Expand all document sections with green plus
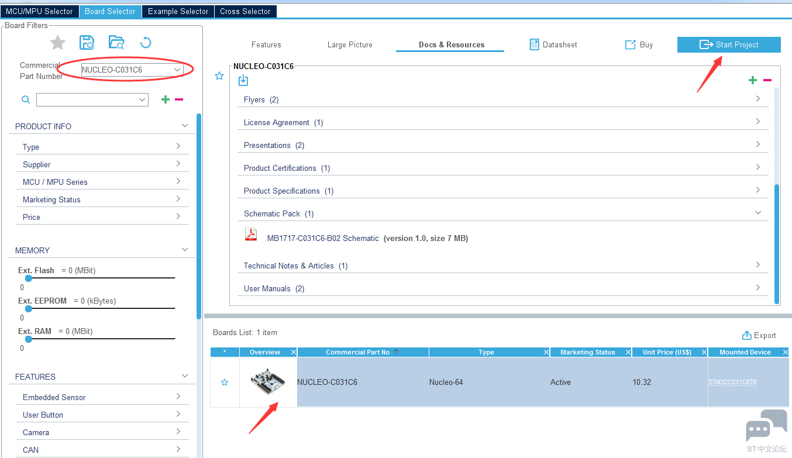Image resolution: width=792 pixels, height=458 pixels. (x=753, y=80)
